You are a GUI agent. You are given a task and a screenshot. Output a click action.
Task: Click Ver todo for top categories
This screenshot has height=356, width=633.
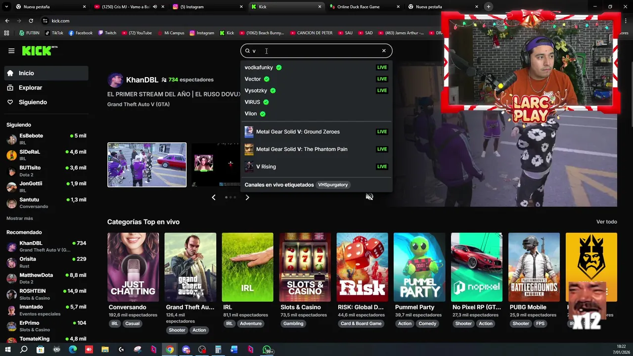tap(606, 222)
